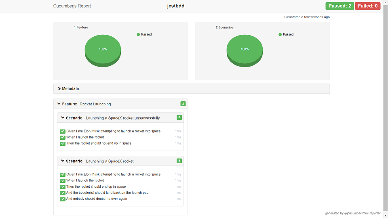Click the Failed: 0 button

tap(368, 6)
